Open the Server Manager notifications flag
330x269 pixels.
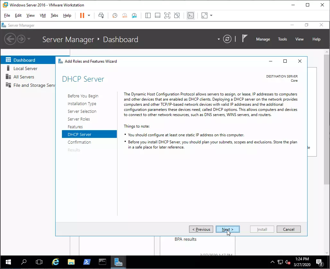(x=244, y=39)
